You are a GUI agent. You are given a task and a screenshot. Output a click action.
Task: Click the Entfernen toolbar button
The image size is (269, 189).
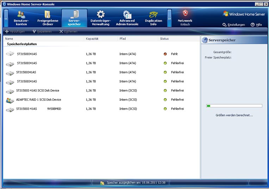pyautogui.click(x=68, y=32)
